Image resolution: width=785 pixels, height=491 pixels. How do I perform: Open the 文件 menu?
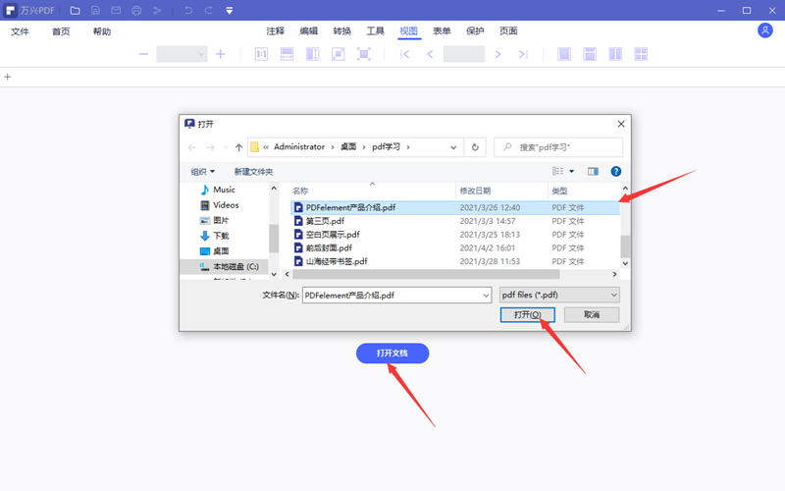tap(21, 31)
